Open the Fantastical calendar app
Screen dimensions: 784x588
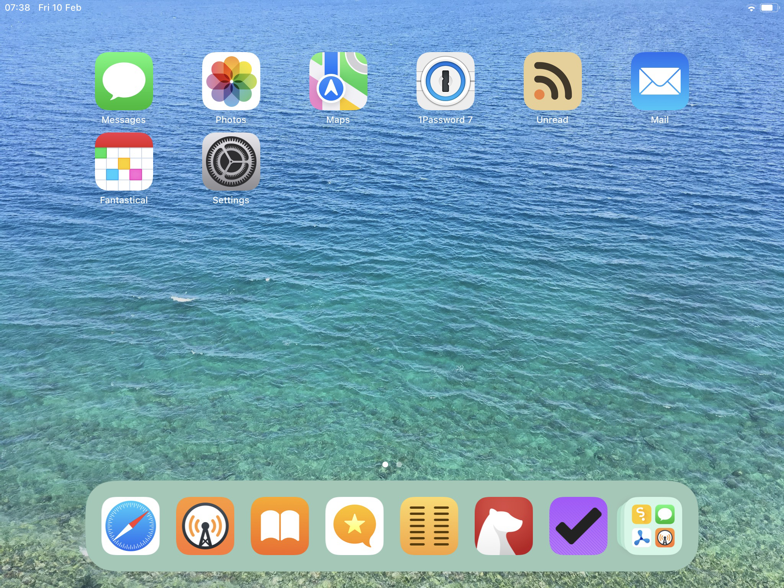pos(124,162)
